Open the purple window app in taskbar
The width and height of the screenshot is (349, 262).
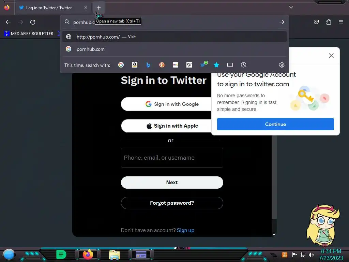pyautogui.click(x=141, y=254)
